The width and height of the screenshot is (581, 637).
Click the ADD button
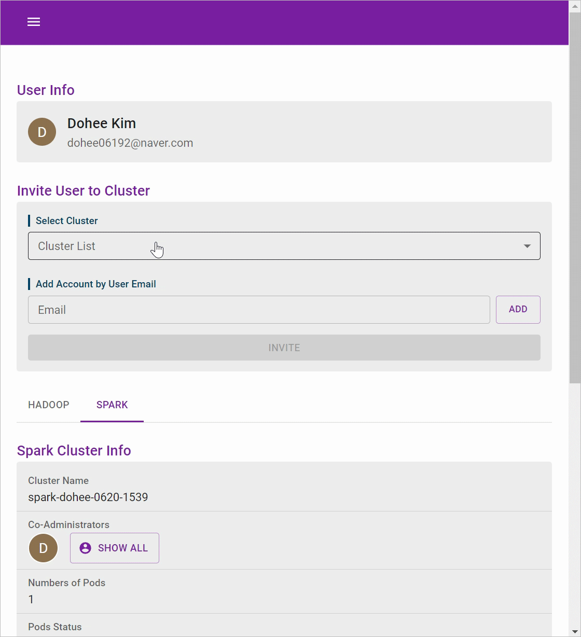pos(518,310)
